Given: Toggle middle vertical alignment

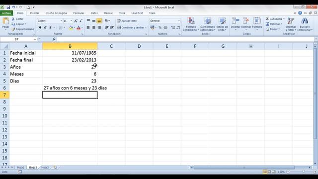Looking at the screenshot, I should click(94, 21).
